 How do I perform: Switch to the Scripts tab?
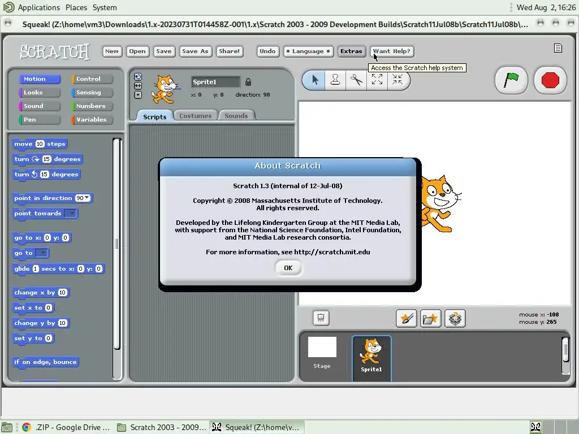pyautogui.click(x=155, y=116)
